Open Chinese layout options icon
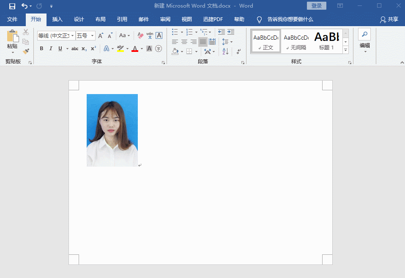 click(x=208, y=51)
